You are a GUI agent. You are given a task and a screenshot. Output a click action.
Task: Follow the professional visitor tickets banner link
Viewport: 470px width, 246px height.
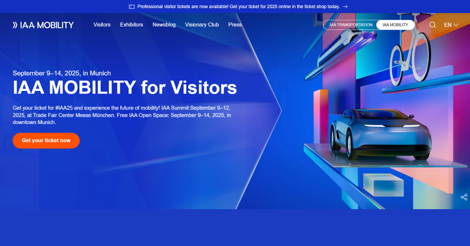(x=239, y=7)
